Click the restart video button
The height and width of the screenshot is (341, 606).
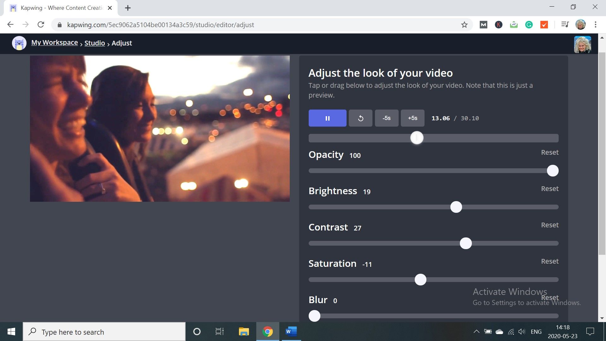pyautogui.click(x=360, y=118)
